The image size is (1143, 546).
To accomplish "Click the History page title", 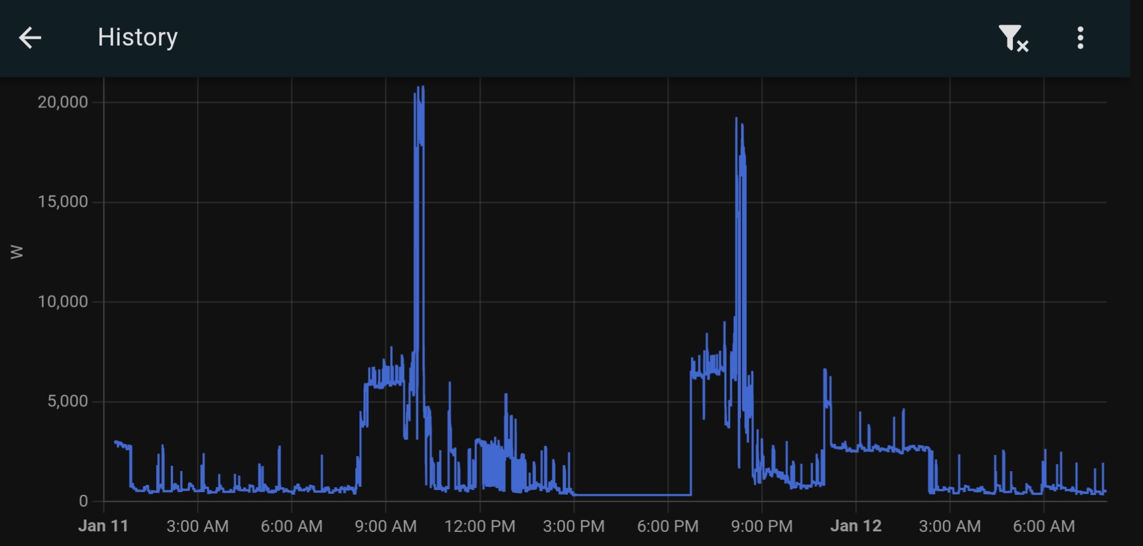I will click(138, 37).
